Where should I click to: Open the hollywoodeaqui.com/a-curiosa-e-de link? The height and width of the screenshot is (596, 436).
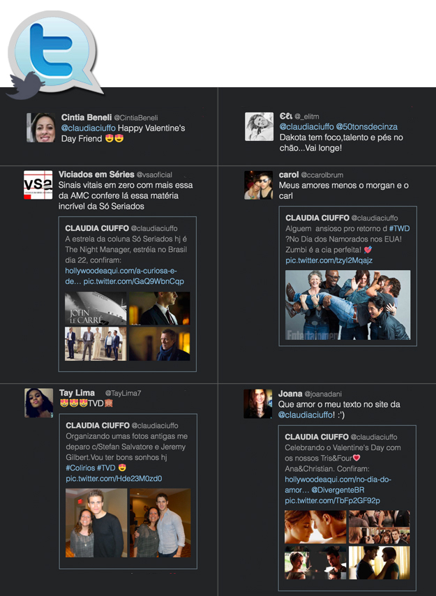coord(121,270)
